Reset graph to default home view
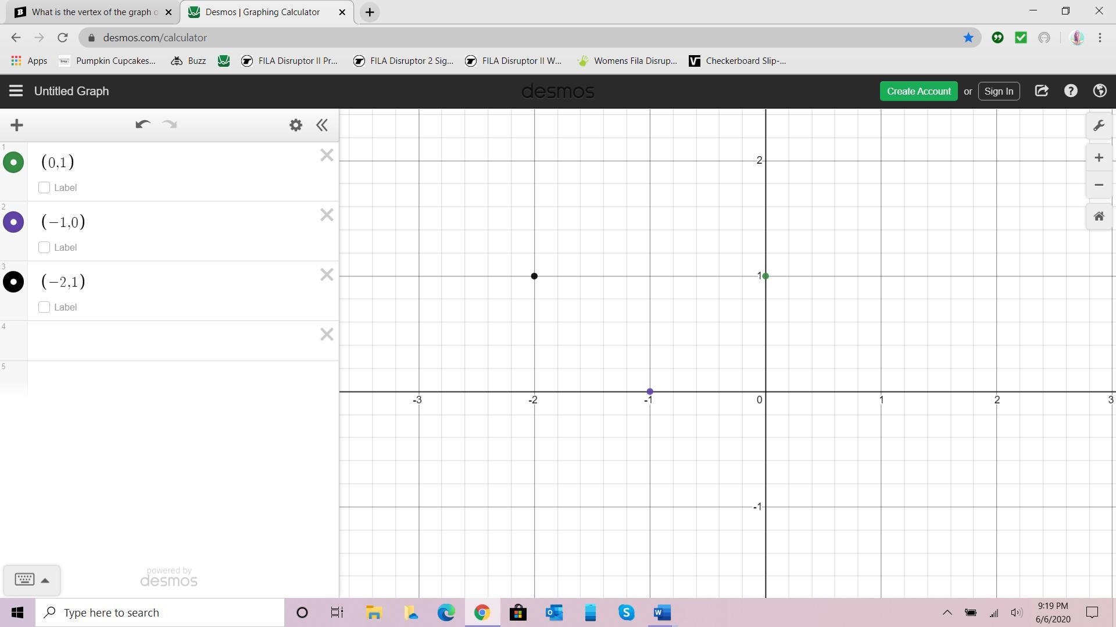This screenshot has width=1116, height=627. point(1099,217)
